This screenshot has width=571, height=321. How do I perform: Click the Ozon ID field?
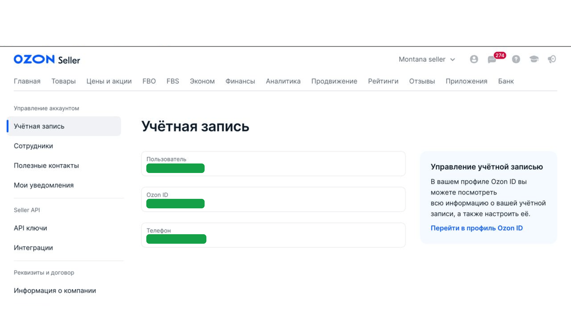[x=273, y=199]
